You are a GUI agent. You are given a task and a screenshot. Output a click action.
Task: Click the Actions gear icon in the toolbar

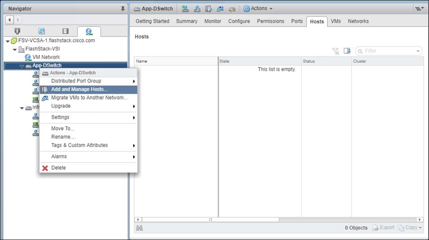247,9
